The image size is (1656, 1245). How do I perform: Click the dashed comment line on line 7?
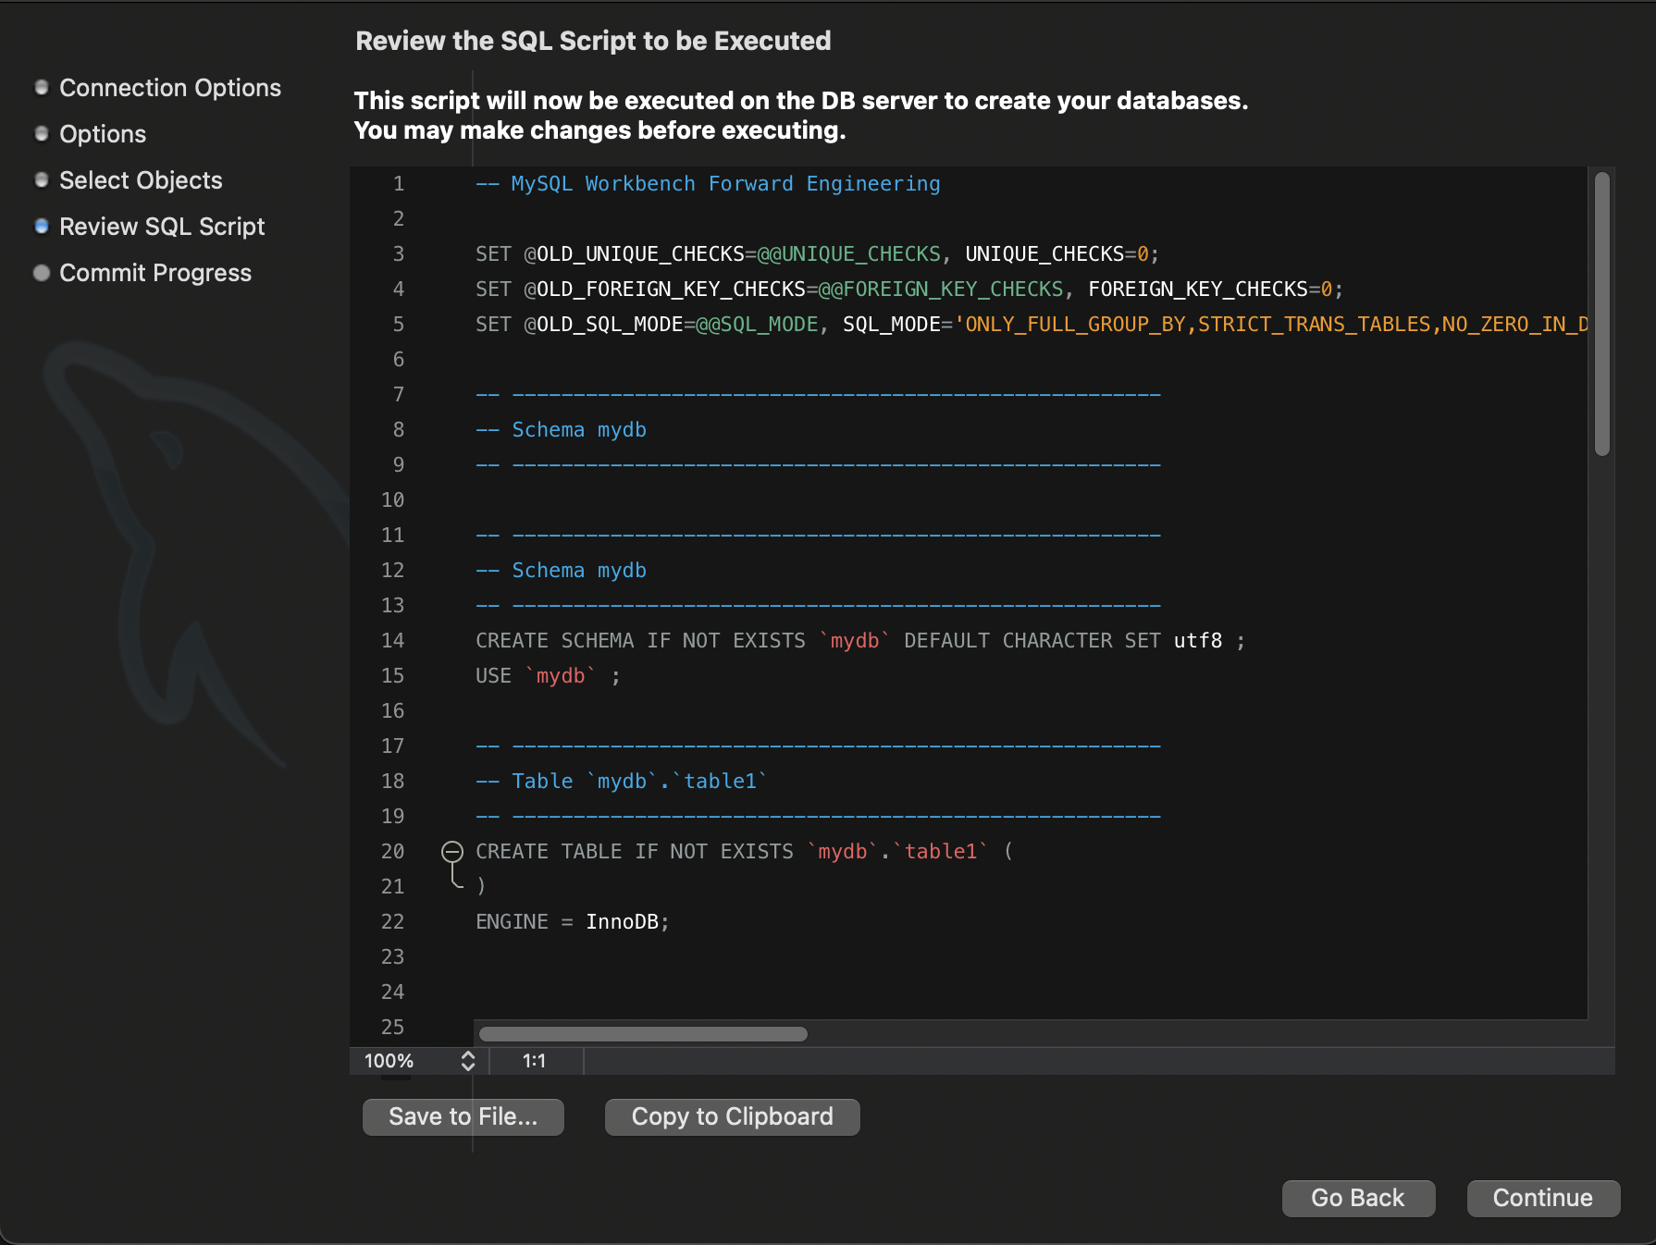[818, 395]
